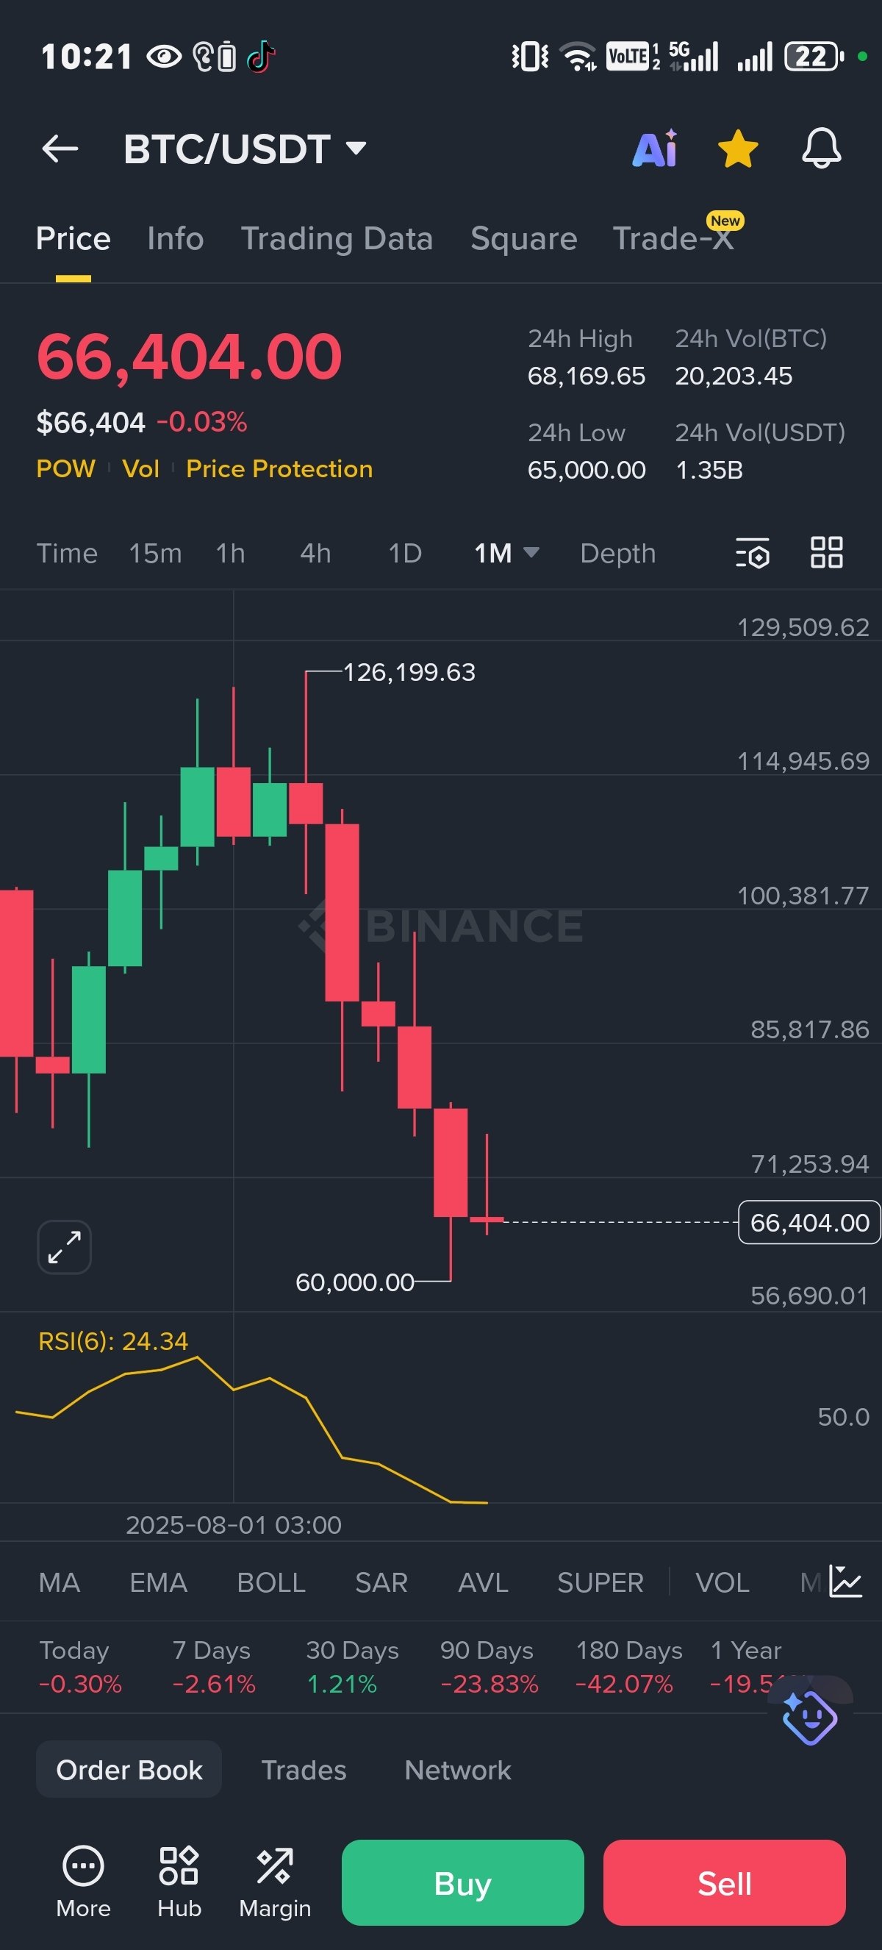This screenshot has width=882, height=1950.
Task: Tap the 60,000.00 low price marker
Action: pos(355,1282)
